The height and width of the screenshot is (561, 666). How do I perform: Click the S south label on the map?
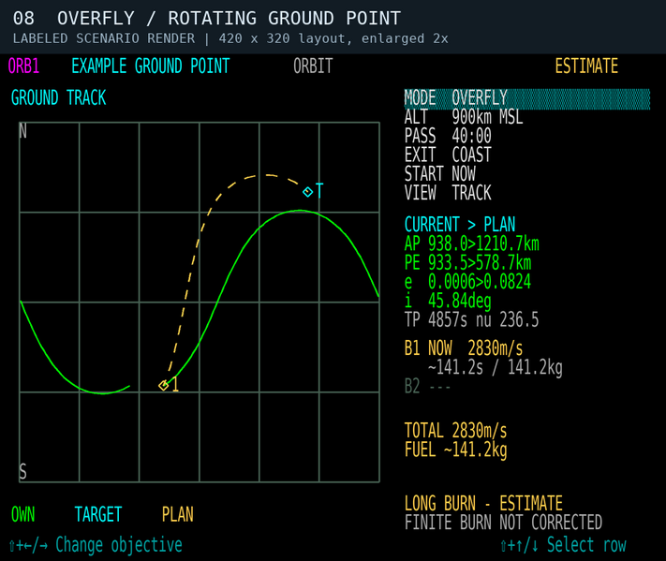22,471
